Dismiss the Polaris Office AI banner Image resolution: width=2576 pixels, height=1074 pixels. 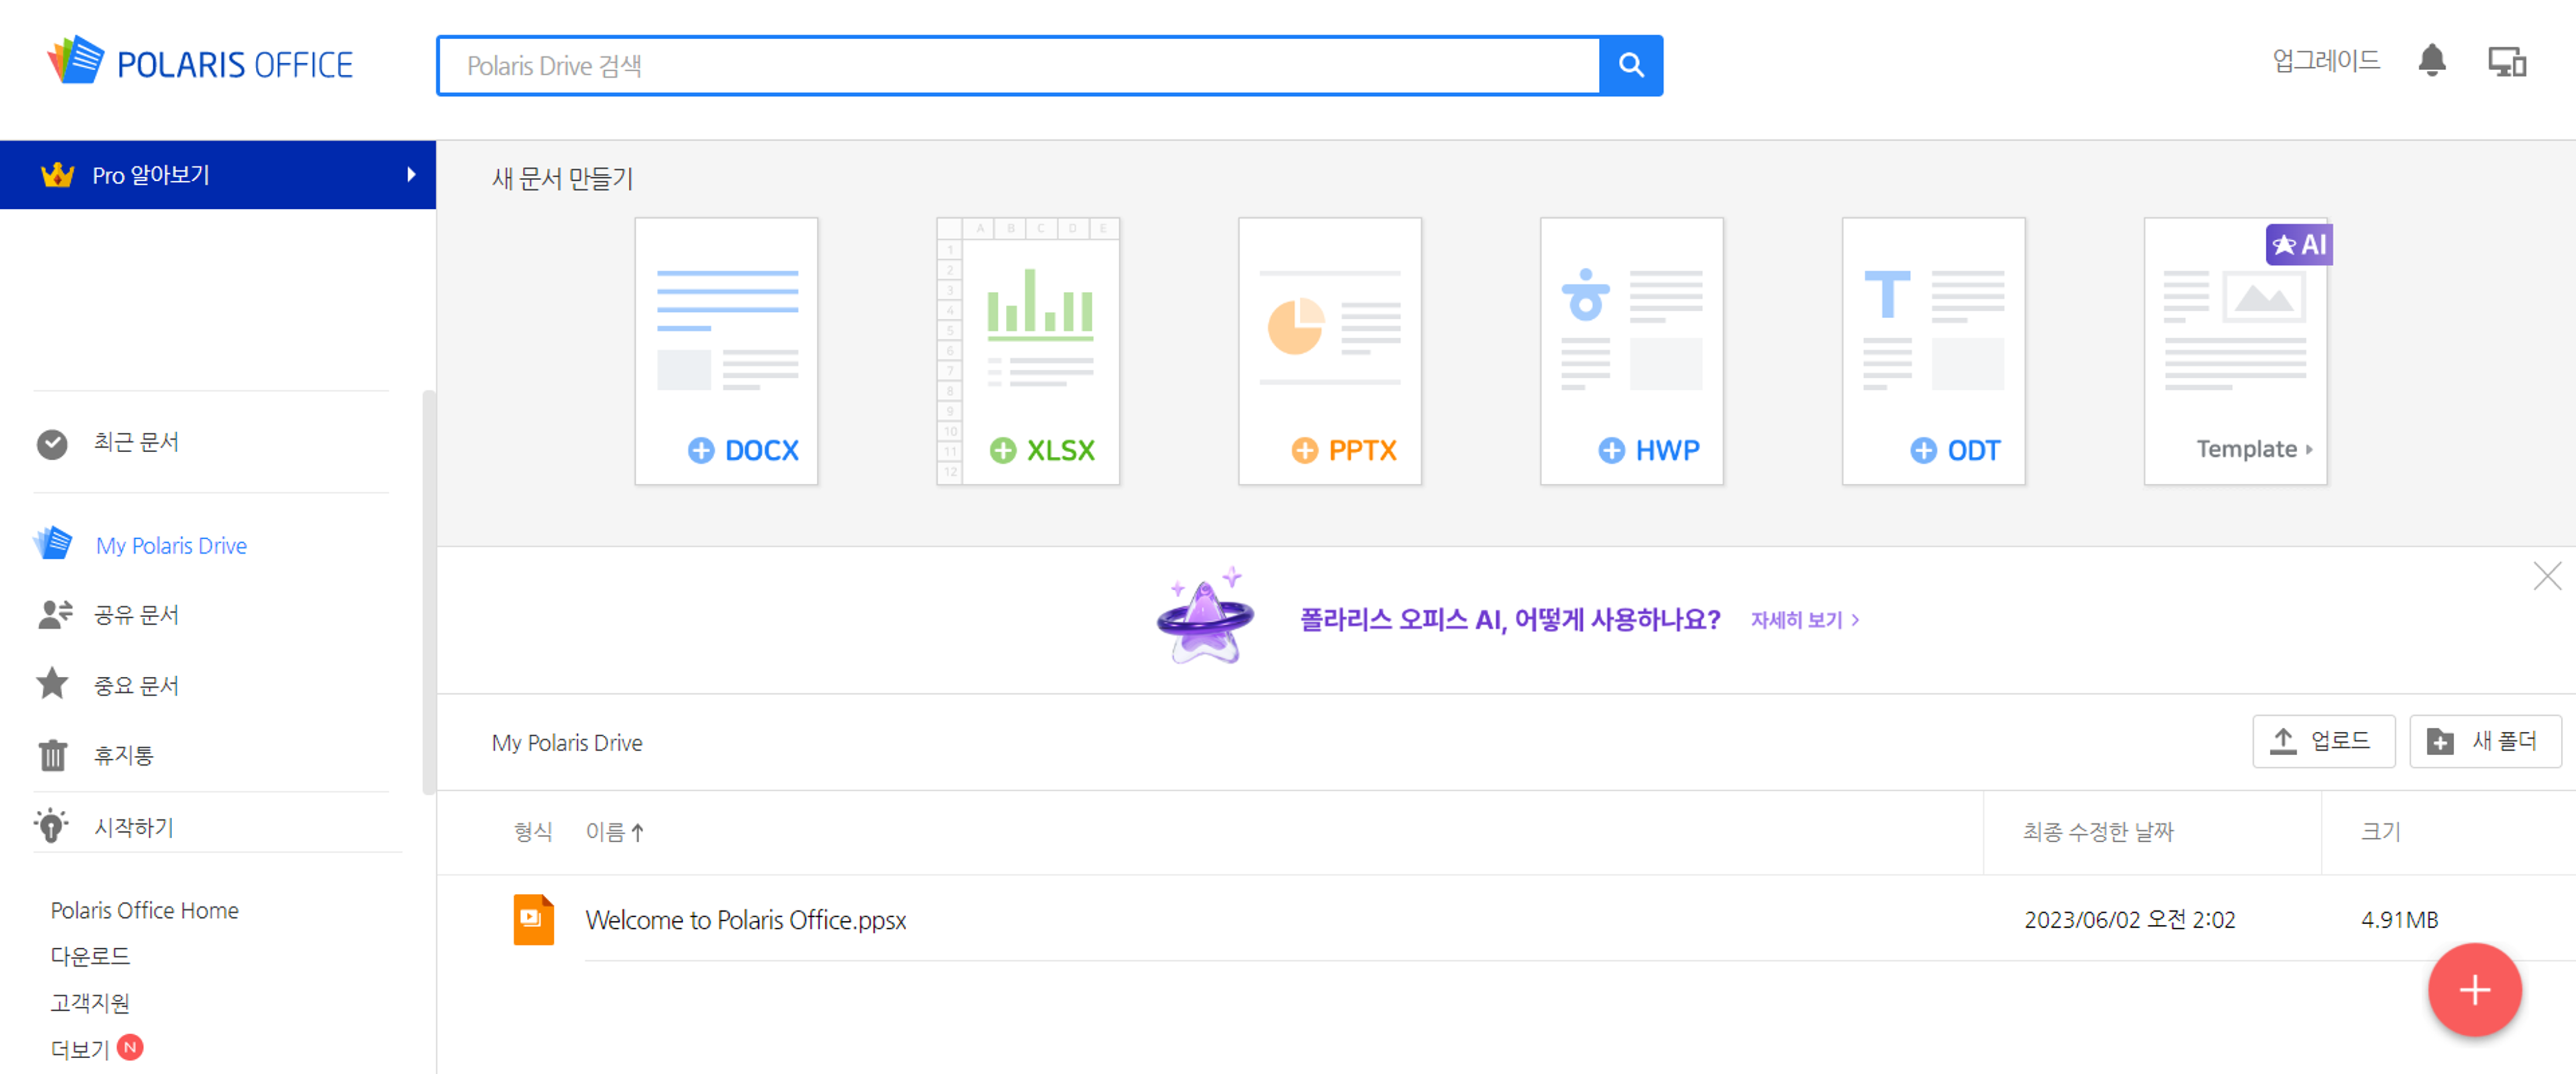(2546, 576)
